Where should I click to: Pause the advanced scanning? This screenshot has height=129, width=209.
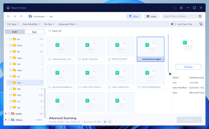click(110, 122)
